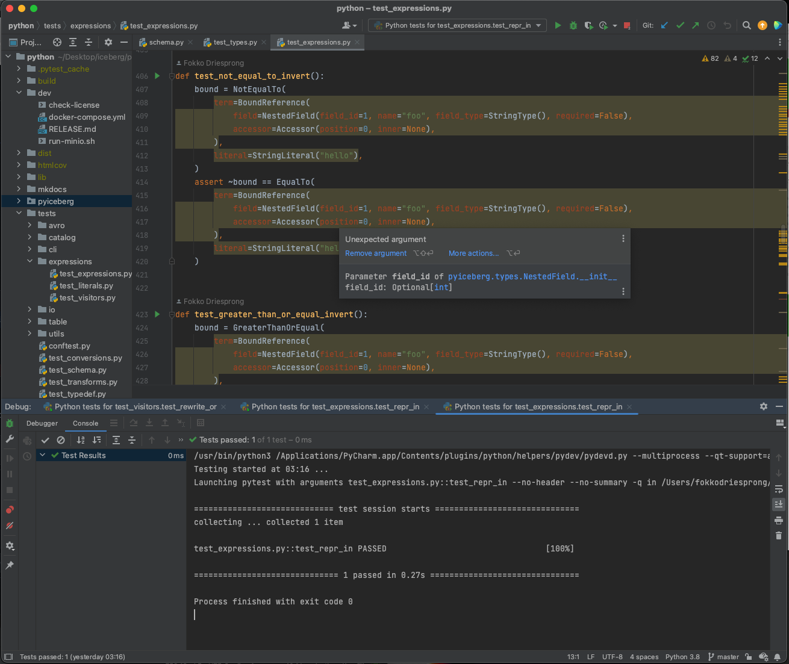Toggle show passed tests checkmark

[45, 440]
